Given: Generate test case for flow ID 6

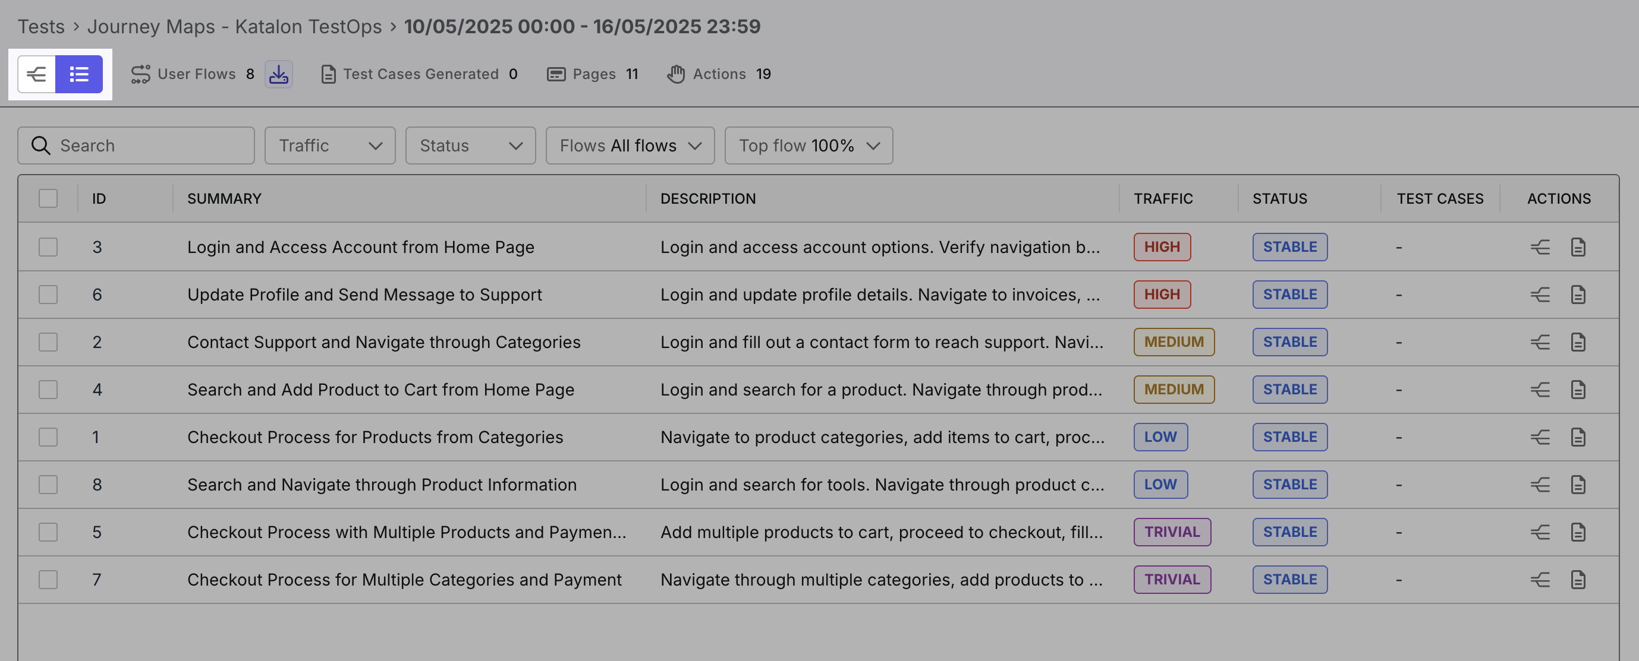Looking at the screenshot, I should (1578, 294).
